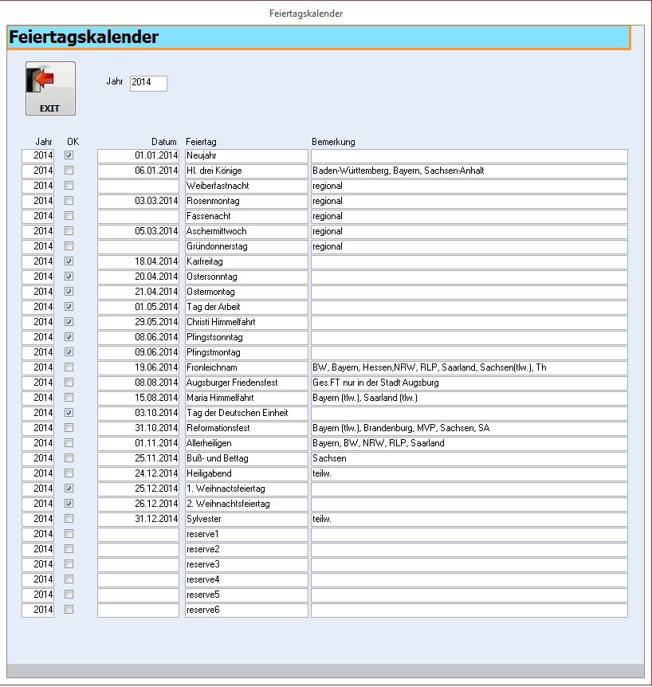Toggle the Ostersonntag OK checkbox
This screenshot has height=687, width=652.
[69, 277]
